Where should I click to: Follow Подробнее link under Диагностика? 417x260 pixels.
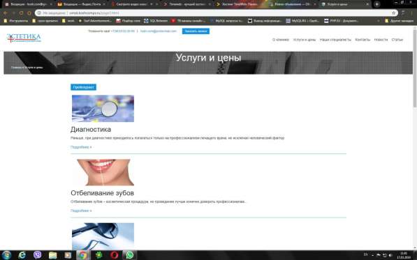[x=81, y=147]
